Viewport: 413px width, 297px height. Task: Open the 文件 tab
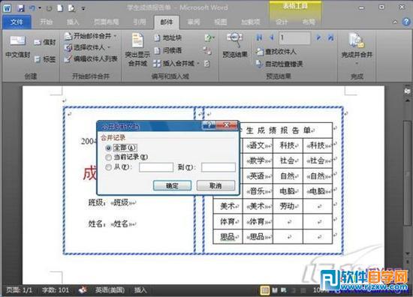point(17,22)
